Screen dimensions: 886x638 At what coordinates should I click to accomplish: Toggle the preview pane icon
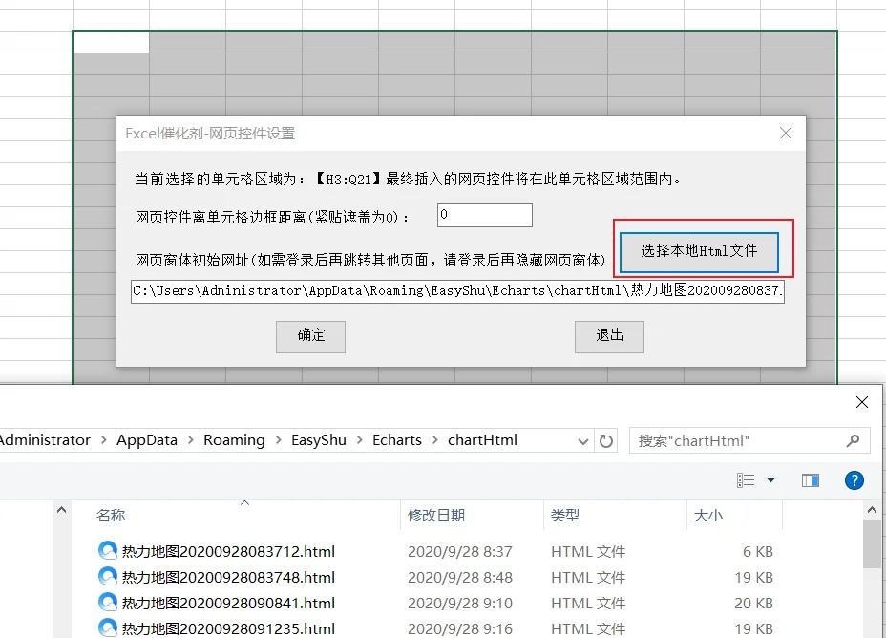[811, 481]
